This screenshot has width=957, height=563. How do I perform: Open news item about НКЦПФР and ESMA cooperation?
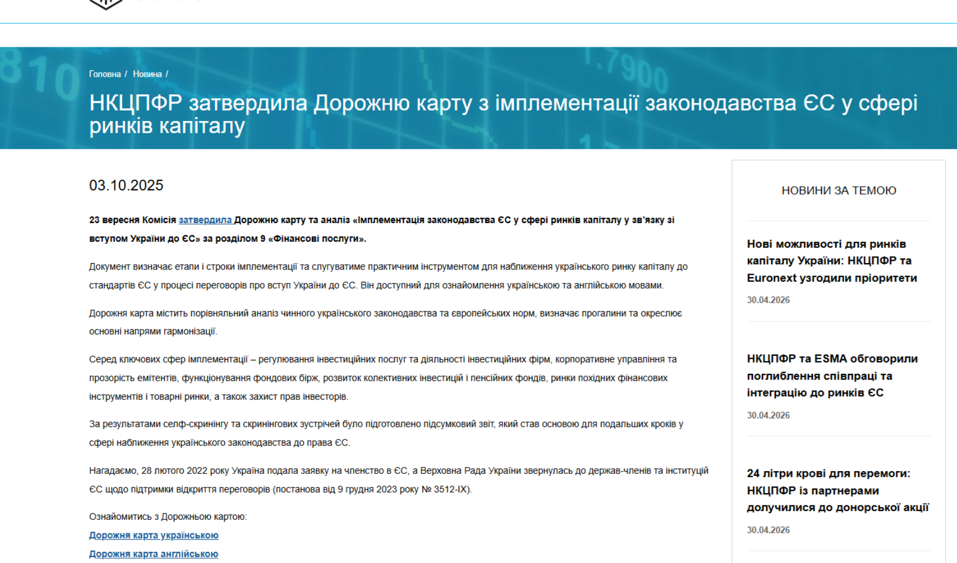832,376
